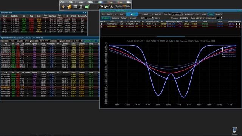Click the calculator icon in Option lab toolbar

point(81,7)
